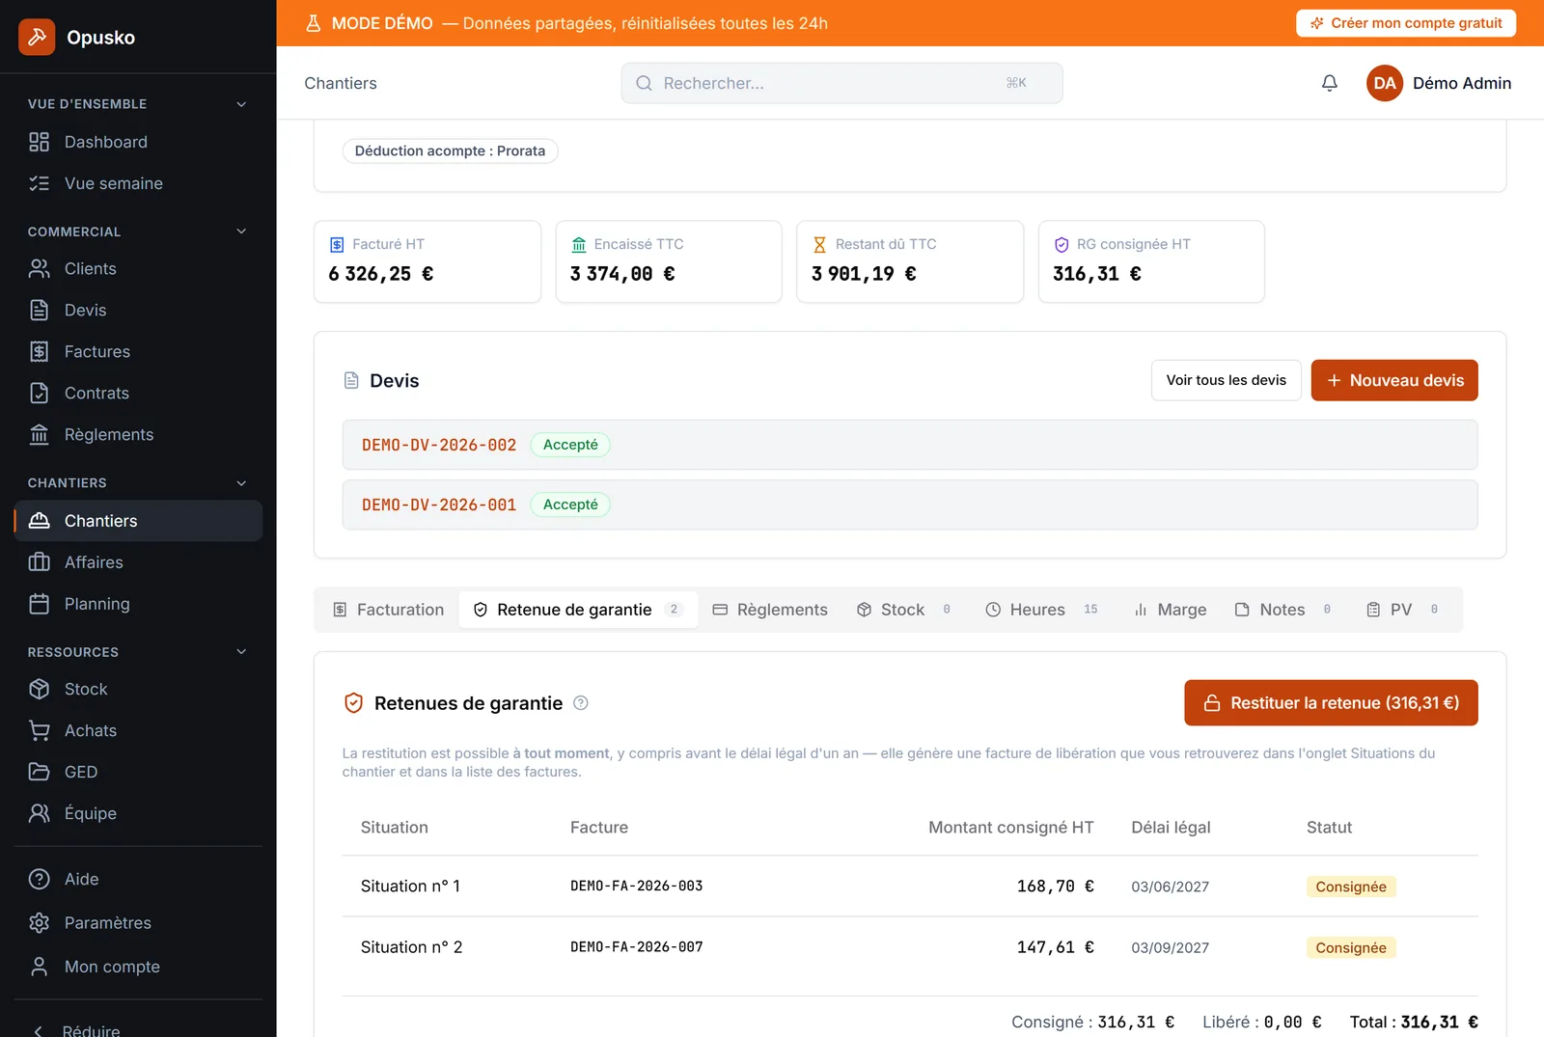
Task: Open GED documents in sidebar
Action: click(138, 772)
